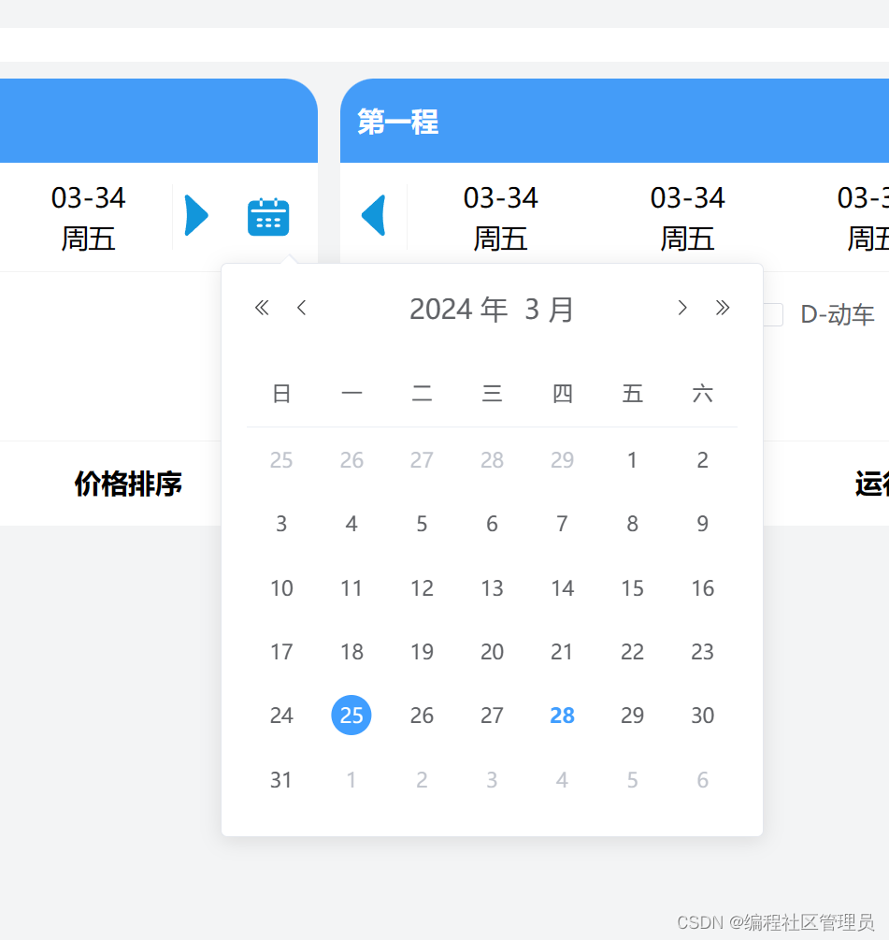
Task: Click the double chevron for next year
Action: point(723,307)
